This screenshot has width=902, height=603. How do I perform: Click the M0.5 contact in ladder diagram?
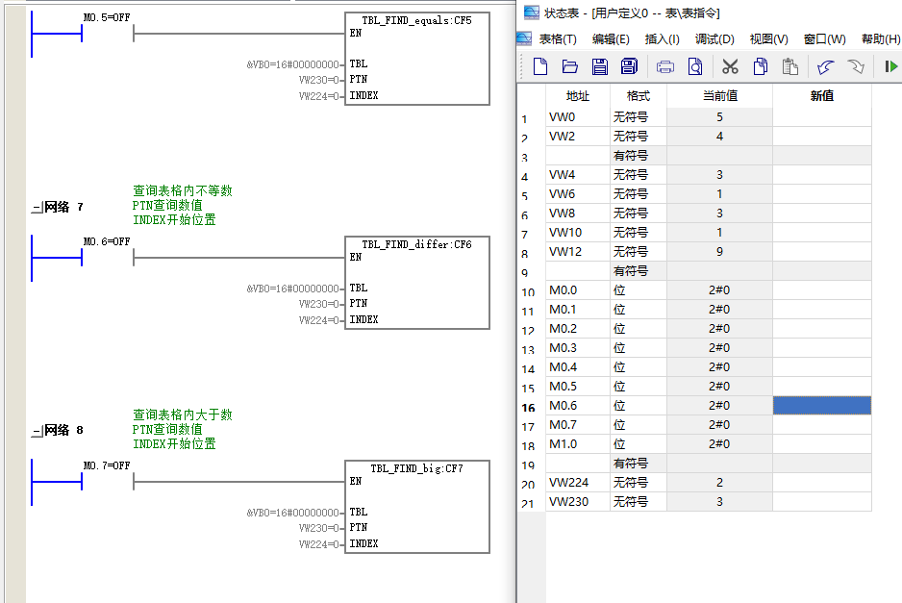(108, 34)
